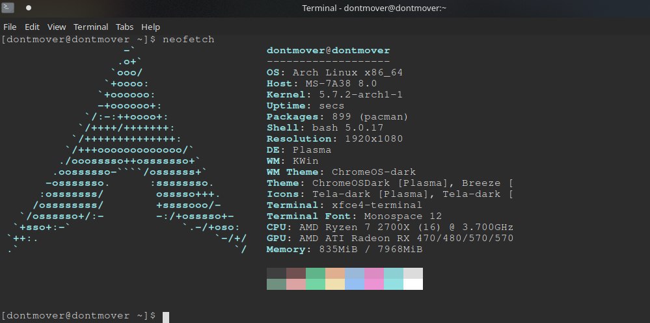Click the Packages: 899 (pacman) line
Image resolution: width=650 pixels, height=323 pixels.
[x=338, y=117]
